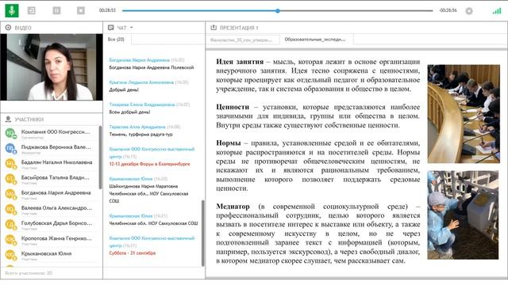Image resolution: width=508 pixels, height=285 pixels.
Task: Click the chat panel scrollbar
Action: point(203,233)
